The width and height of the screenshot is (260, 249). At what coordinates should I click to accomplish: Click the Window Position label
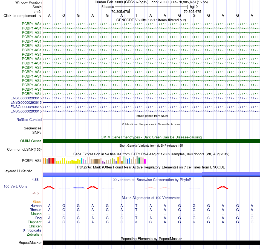28,2
